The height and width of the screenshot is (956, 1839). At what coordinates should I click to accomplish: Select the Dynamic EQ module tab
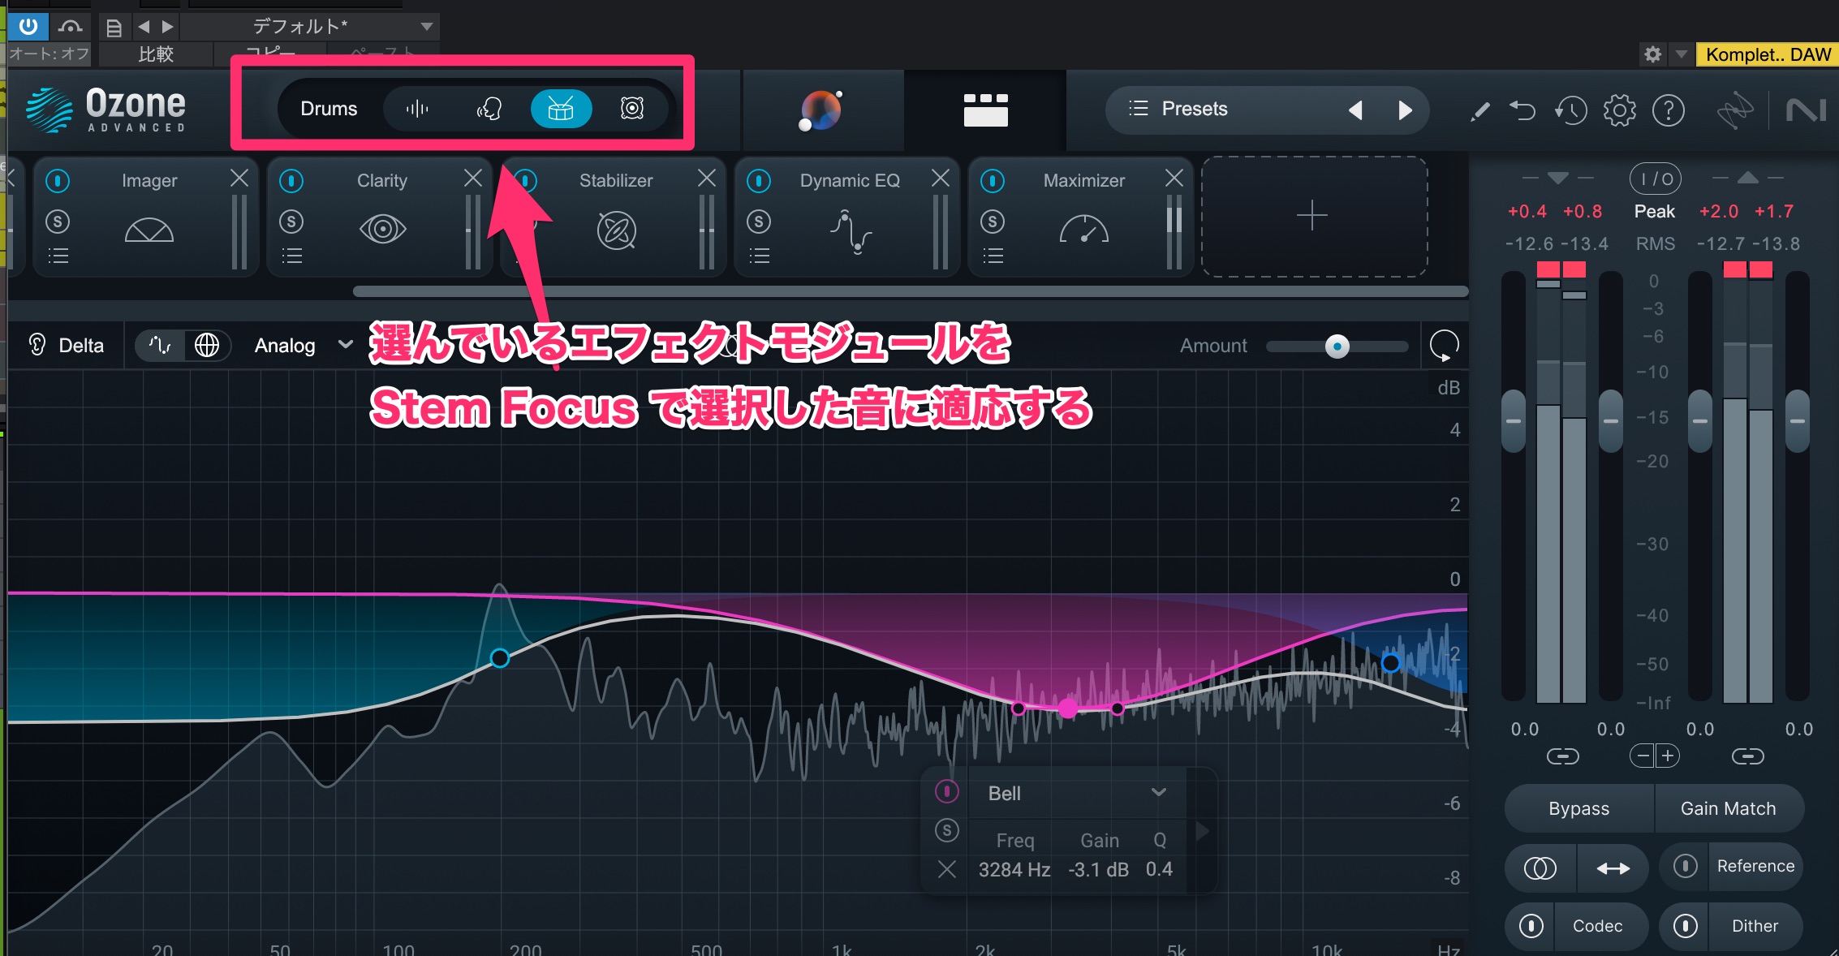pyautogui.click(x=849, y=181)
